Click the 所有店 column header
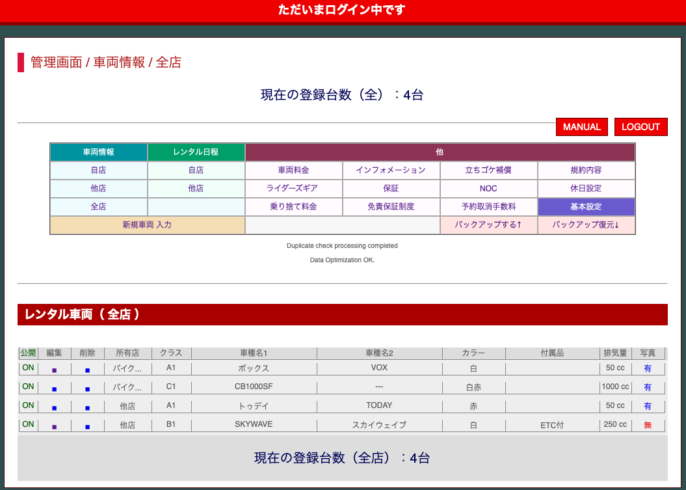 (x=127, y=353)
